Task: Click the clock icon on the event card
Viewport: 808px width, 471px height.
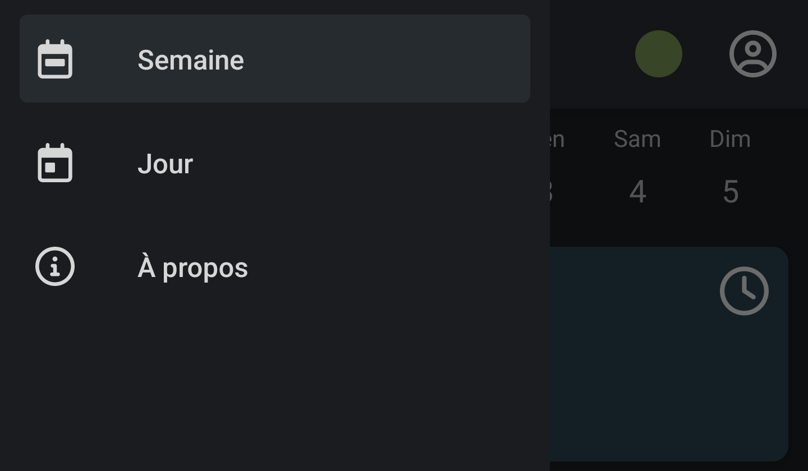Action: coord(744,291)
